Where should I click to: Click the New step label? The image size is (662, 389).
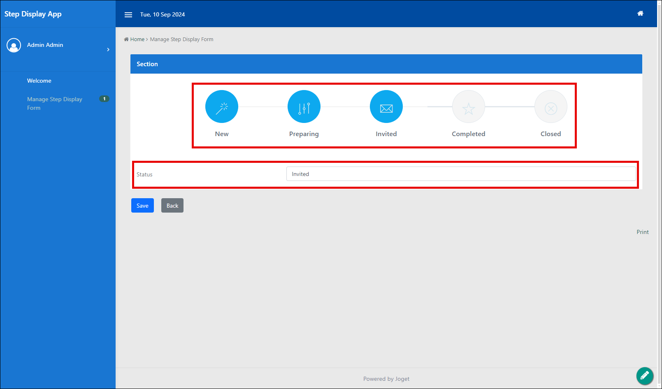[222, 134]
